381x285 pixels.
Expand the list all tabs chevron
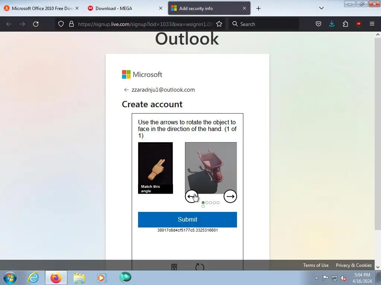[x=321, y=8]
